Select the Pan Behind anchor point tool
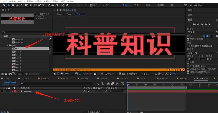This screenshot has height=113, width=218. (30, 5)
